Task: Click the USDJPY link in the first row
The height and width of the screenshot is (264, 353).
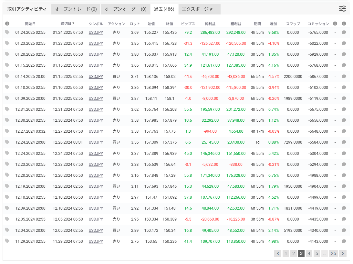Action: click(96, 33)
